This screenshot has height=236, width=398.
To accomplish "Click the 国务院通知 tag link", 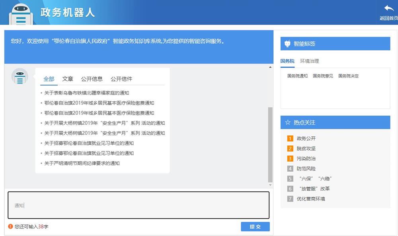I will [297, 76].
